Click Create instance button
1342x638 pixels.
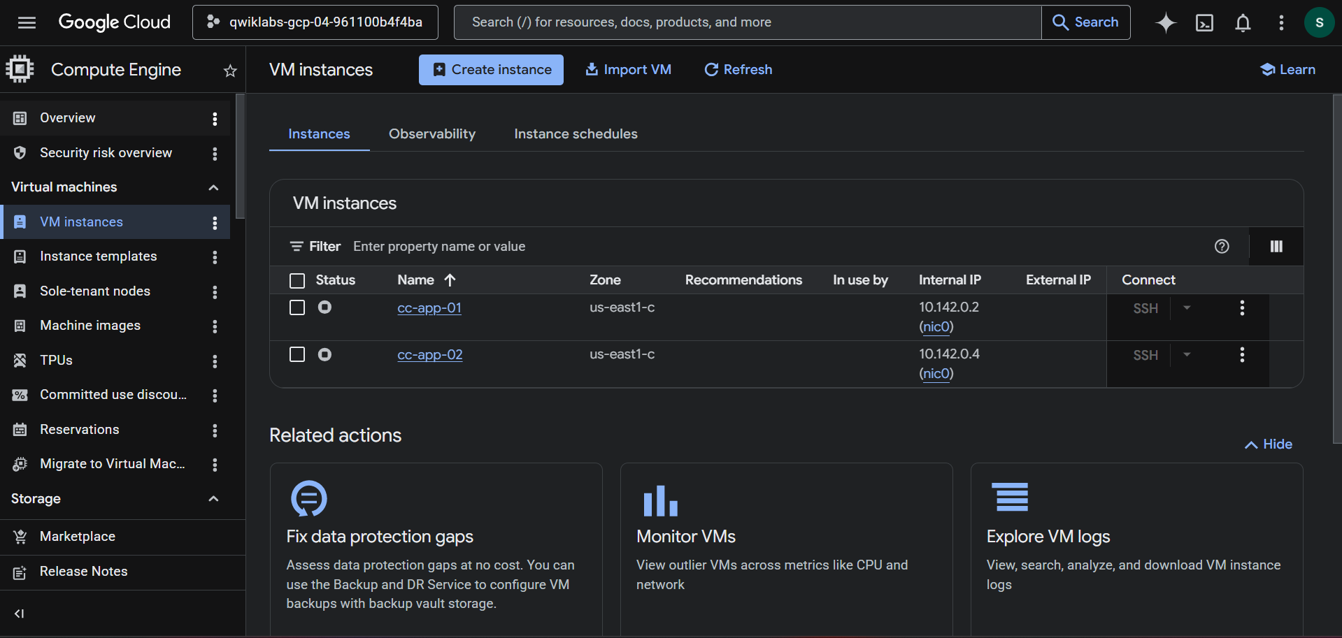pos(491,70)
